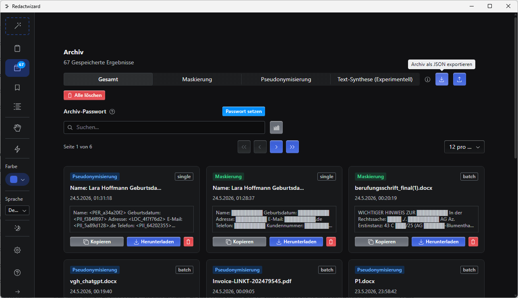
Task: Click the vgh_chatgpt.docx card title
Action: [x=93, y=281]
